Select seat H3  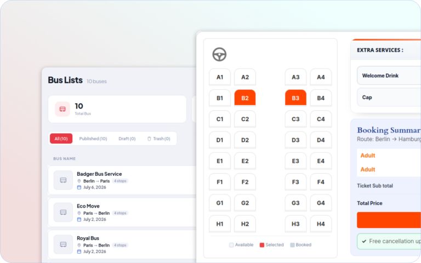[x=295, y=224]
